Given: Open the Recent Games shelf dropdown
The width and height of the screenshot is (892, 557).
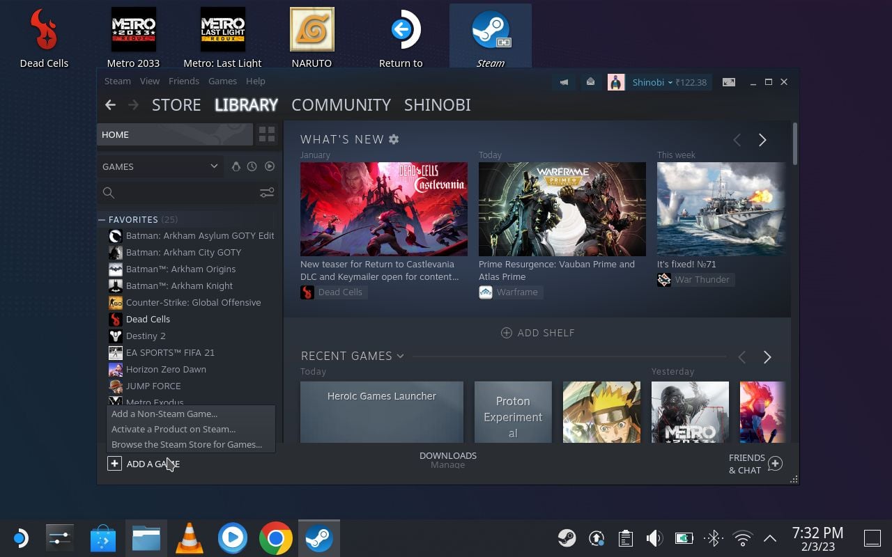Looking at the screenshot, I should 401,356.
